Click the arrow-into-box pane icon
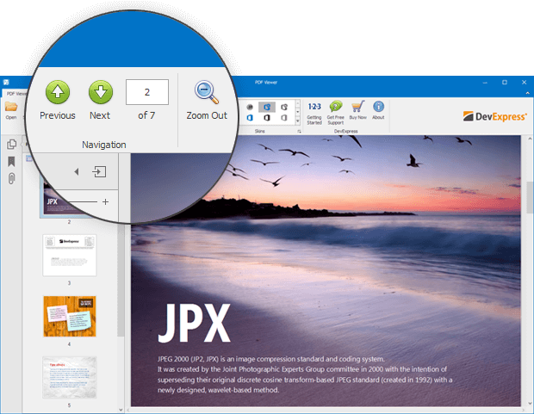Viewport: 534px width, 414px height. [x=99, y=171]
